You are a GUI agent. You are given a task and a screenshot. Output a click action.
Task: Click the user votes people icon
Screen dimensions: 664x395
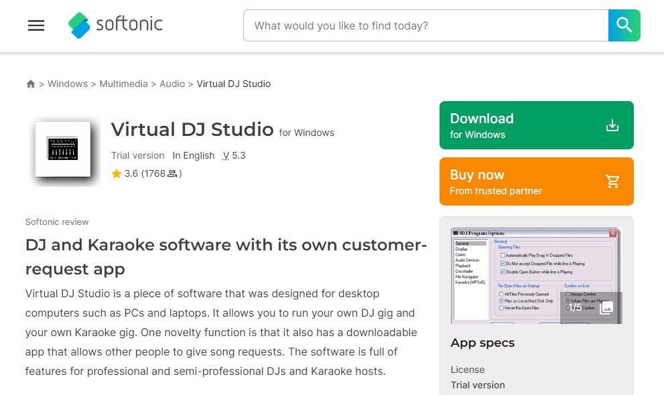point(172,173)
